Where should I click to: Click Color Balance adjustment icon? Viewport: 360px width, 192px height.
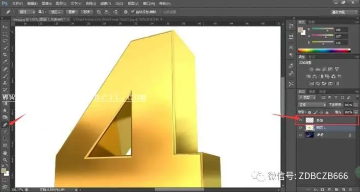[315, 76]
